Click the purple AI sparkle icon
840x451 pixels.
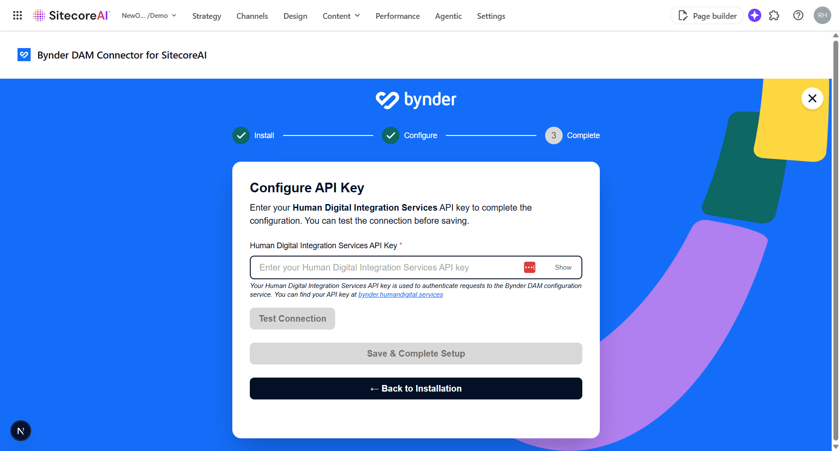[754, 15]
